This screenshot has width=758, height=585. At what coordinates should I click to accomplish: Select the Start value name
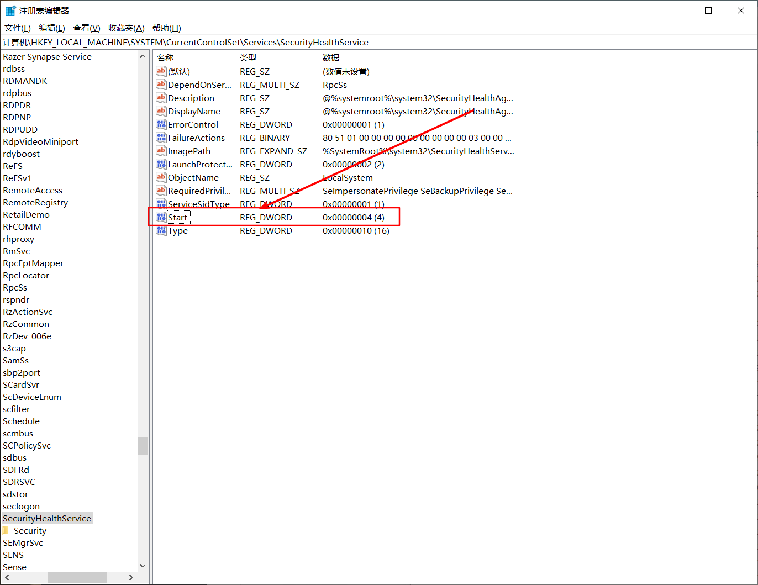[178, 217]
